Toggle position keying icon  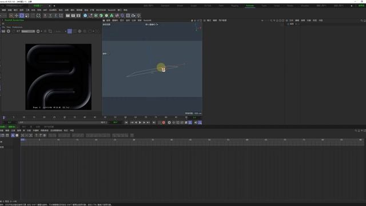pyautogui.click(x=173, y=122)
